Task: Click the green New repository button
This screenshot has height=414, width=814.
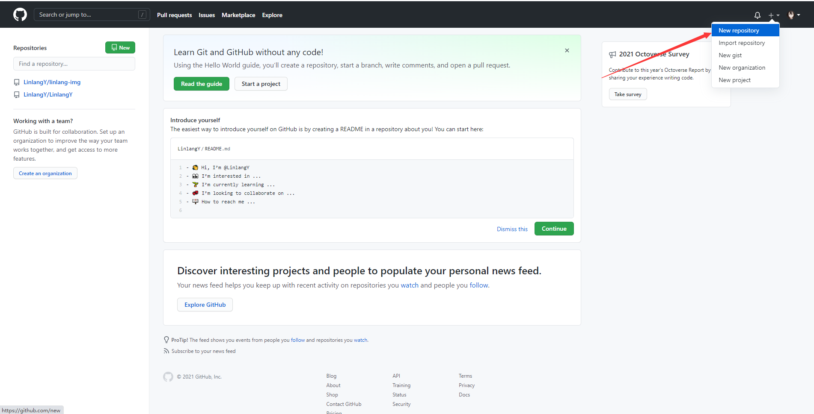Action: [120, 47]
